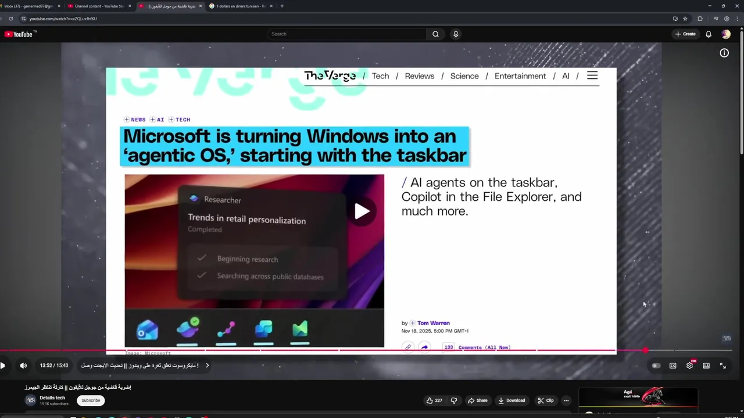
Task: Click the Verge AI nav item
Action: [566, 76]
